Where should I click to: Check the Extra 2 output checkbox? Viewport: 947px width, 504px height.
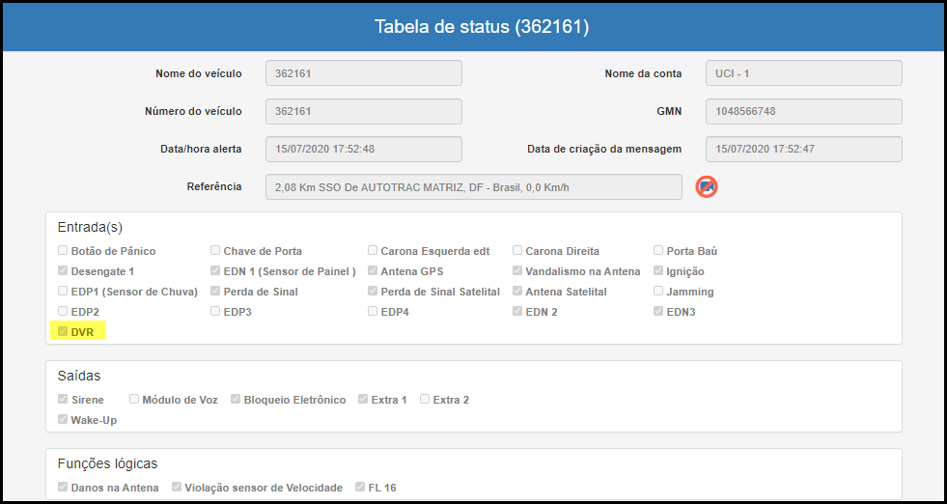425,399
